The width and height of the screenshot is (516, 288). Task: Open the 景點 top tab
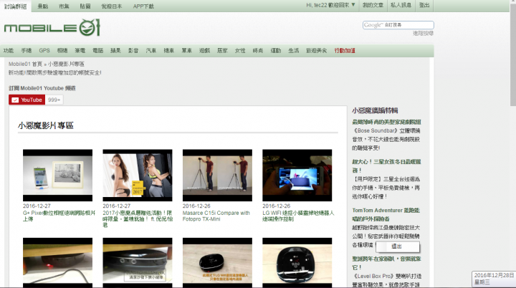(43, 6)
